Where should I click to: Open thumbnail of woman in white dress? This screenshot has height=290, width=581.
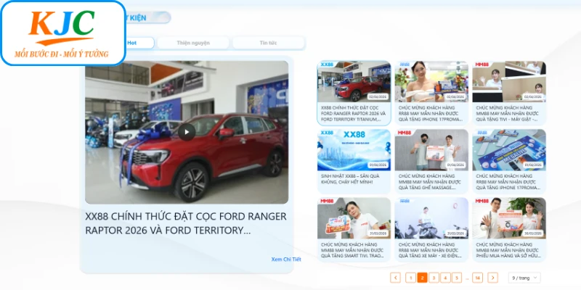click(x=431, y=82)
